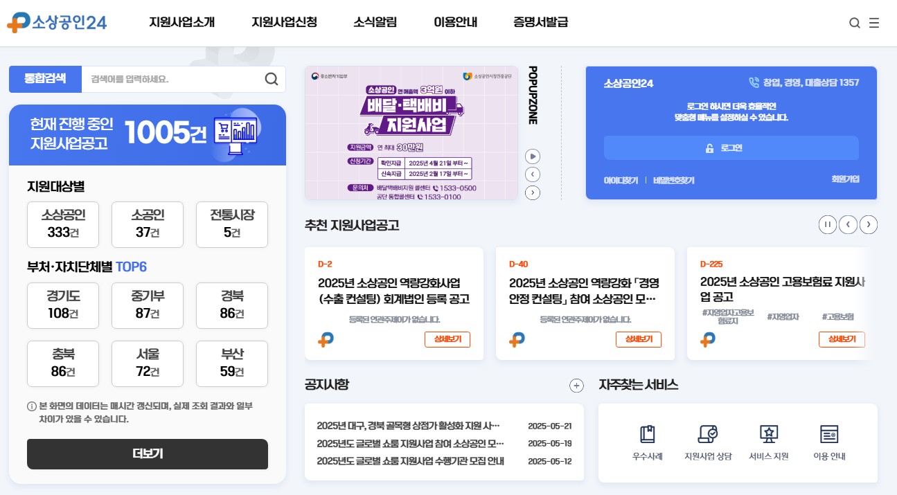Open the 수출 컨설팅 회계법인 등록 공고 title

[x=393, y=291]
